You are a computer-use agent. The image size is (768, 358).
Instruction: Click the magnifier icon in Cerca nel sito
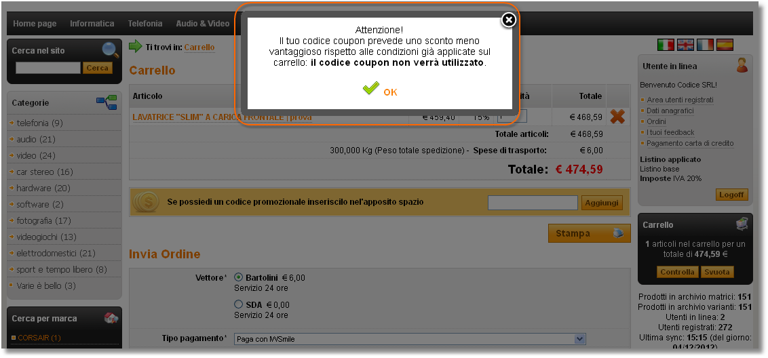pos(110,50)
